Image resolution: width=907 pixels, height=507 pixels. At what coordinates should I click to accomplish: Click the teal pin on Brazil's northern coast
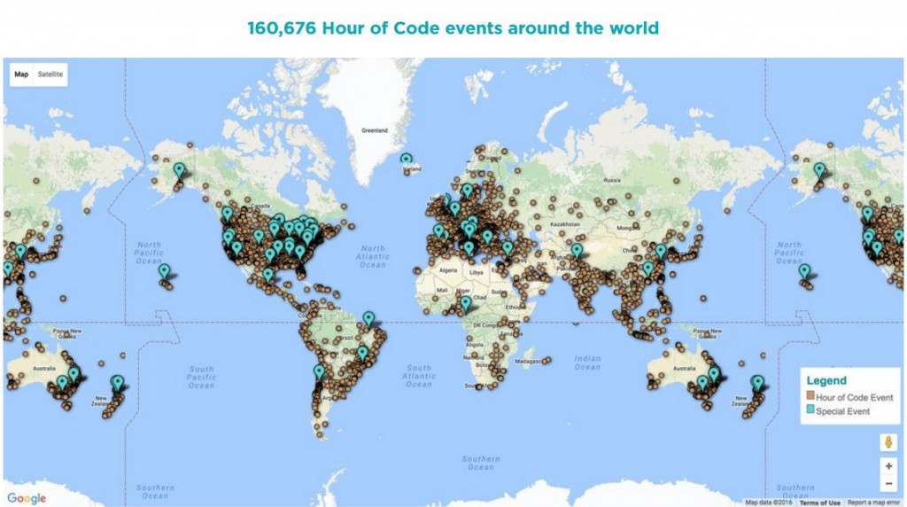click(x=368, y=319)
